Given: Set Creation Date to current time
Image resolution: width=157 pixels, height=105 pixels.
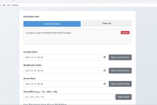Looking at the screenshot, I should (120, 57).
